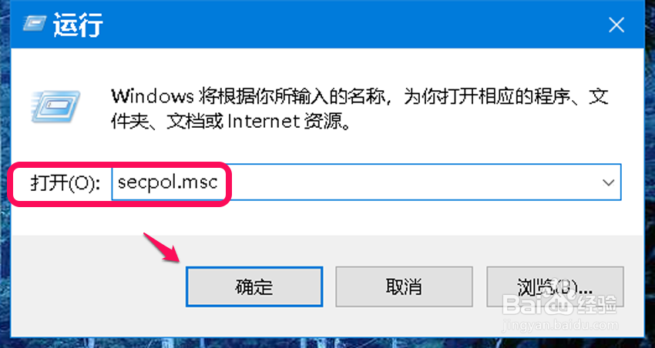This screenshot has height=348, width=655.
Task: Expand the 打开 combo box history arrow
Action: (608, 182)
